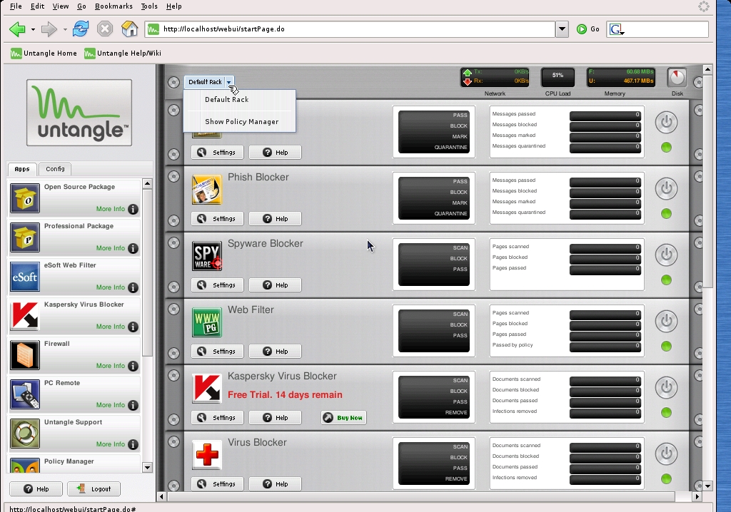Viewport: 731px width, 512px height.
Task: Click the browser Stop icon
Action: [x=105, y=29]
